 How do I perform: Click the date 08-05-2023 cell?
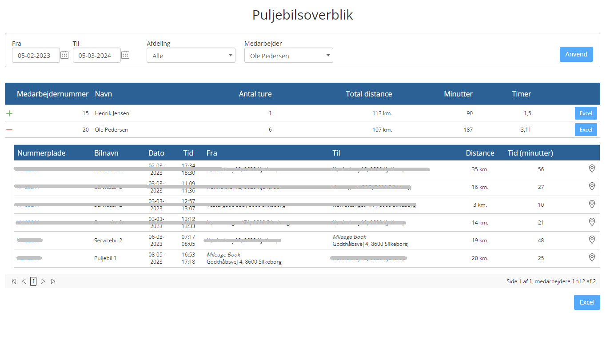click(156, 258)
